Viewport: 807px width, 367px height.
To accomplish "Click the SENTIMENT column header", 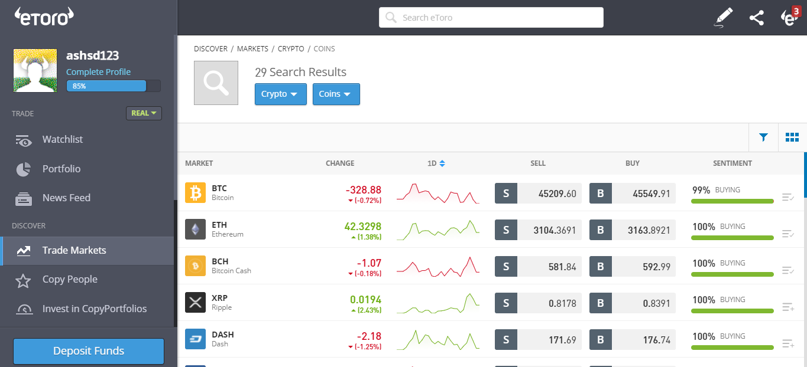I will click(733, 163).
